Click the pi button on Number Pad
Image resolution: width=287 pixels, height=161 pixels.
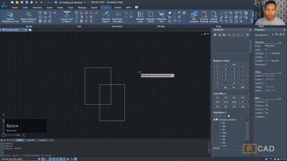tap(234, 83)
